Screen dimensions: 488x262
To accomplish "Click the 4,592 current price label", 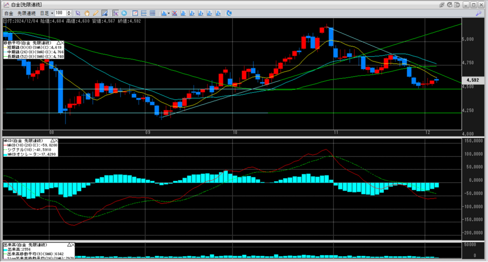I will tap(473, 80).
